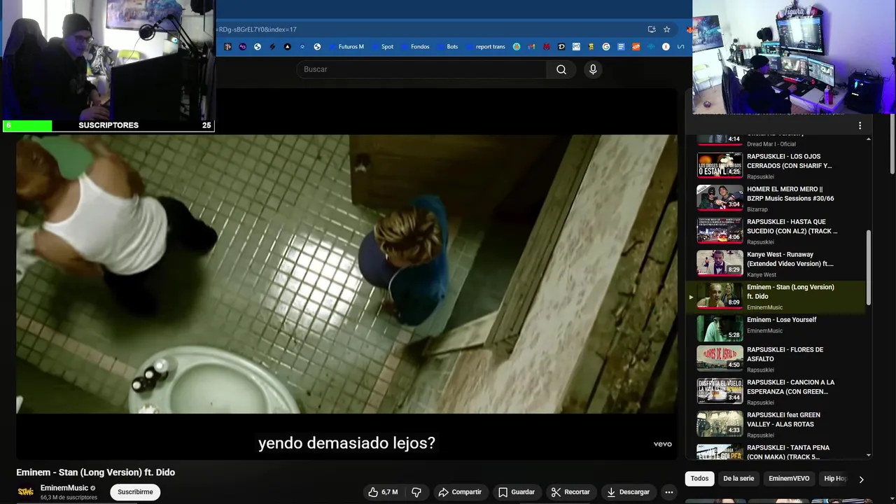Open the Google G bookmark icon
896x504 pixels.
pos(606,47)
